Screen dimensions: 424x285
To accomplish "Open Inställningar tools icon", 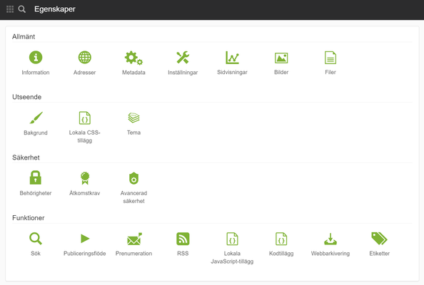I will [x=183, y=58].
